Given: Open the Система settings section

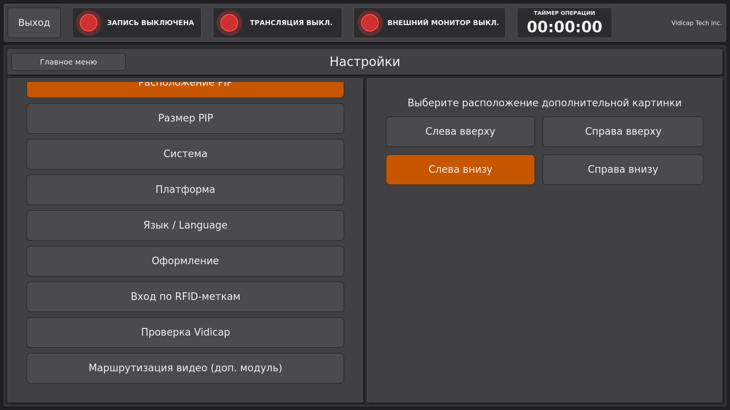Looking at the screenshot, I should [186, 154].
